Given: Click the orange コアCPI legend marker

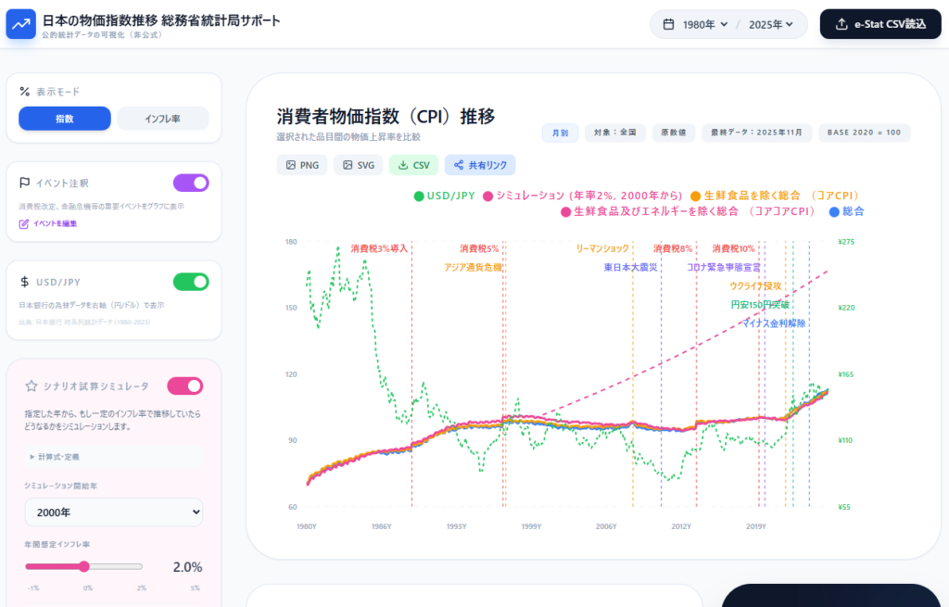Looking at the screenshot, I should tap(695, 196).
